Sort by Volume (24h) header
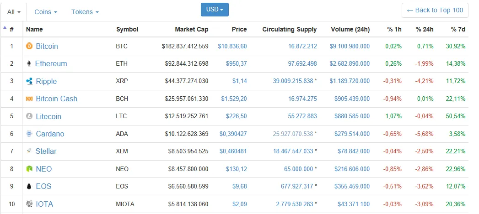479x214 pixels. [x=350, y=29]
